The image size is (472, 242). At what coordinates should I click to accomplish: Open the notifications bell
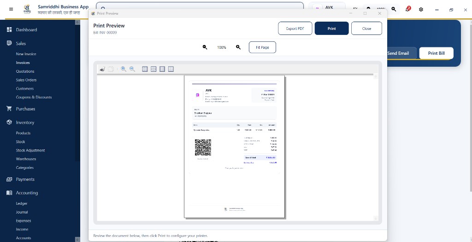pos(407,9)
